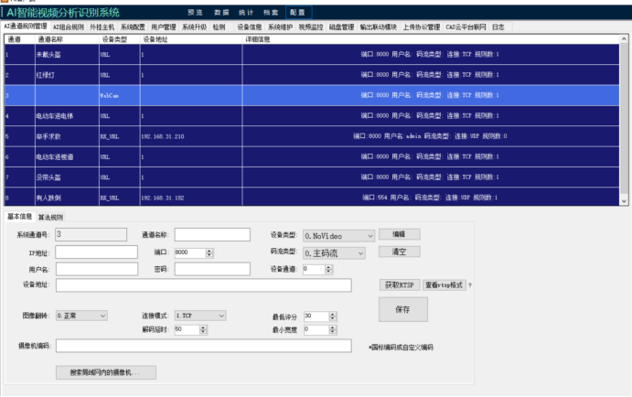
Task: Click the IP地址 input field
Action: 96,252
